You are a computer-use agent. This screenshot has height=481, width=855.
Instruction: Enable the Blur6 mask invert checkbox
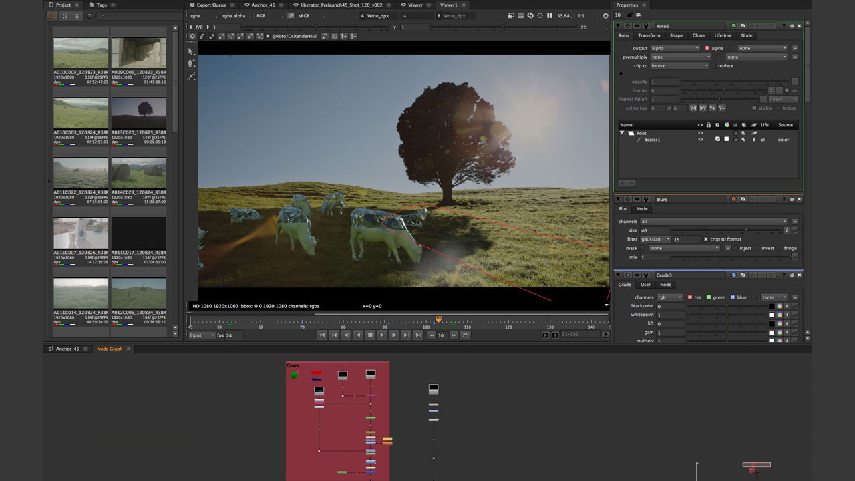pyautogui.click(x=757, y=248)
